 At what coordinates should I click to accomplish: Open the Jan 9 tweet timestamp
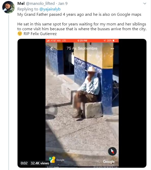63,4
